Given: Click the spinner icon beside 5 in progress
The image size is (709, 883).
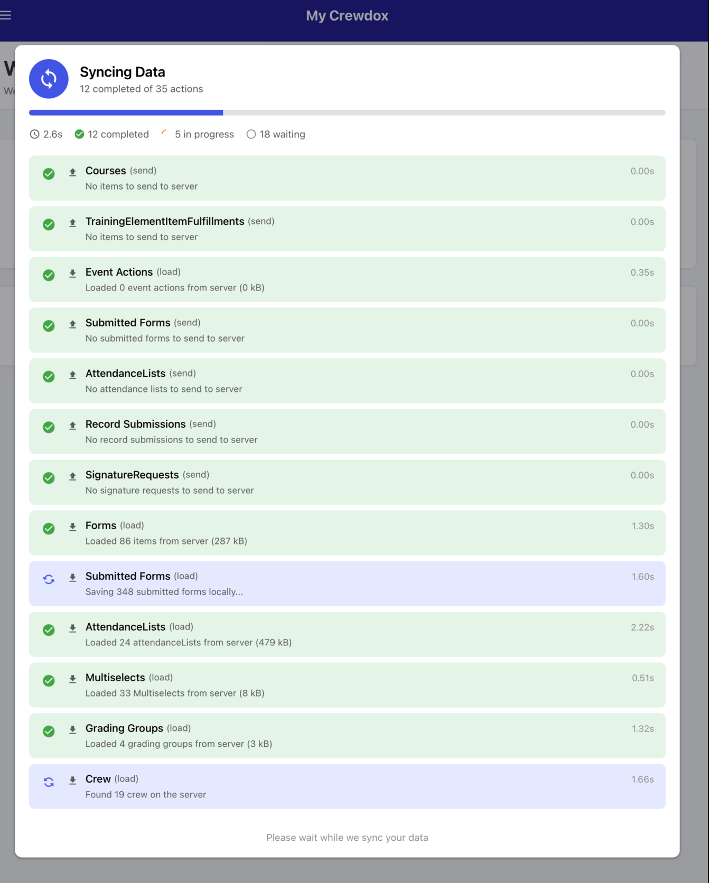Looking at the screenshot, I should tap(164, 133).
